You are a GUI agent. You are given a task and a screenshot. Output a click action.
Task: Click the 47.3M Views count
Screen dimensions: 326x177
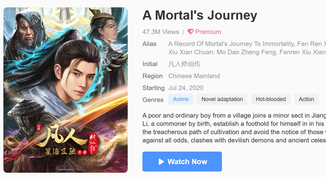click(161, 32)
